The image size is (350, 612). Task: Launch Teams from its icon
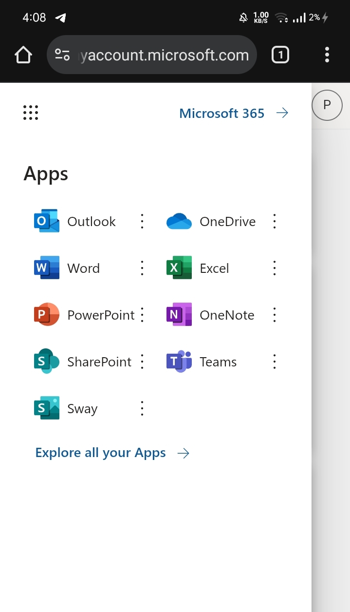[x=179, y=362]
